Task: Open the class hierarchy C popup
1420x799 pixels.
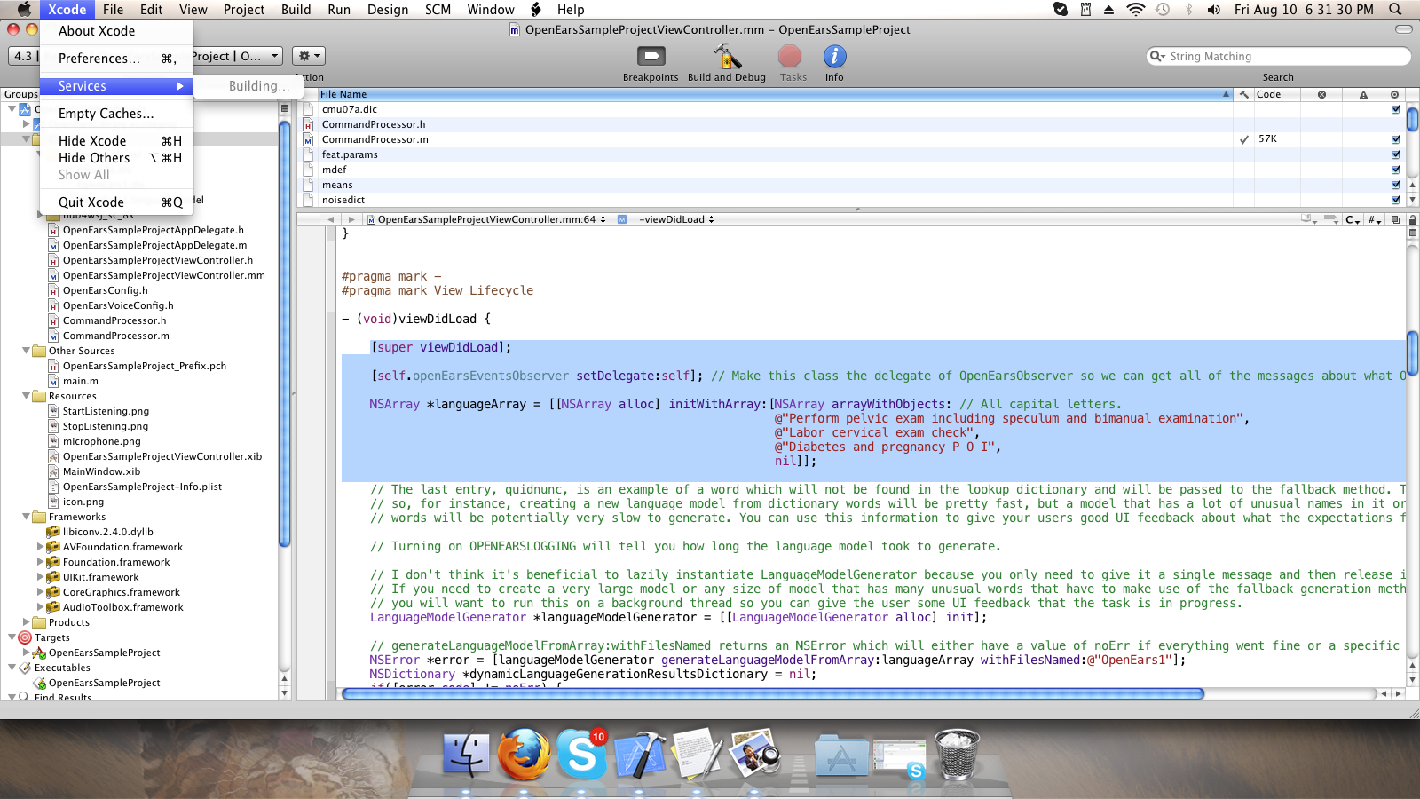Action: [1353, 219]
